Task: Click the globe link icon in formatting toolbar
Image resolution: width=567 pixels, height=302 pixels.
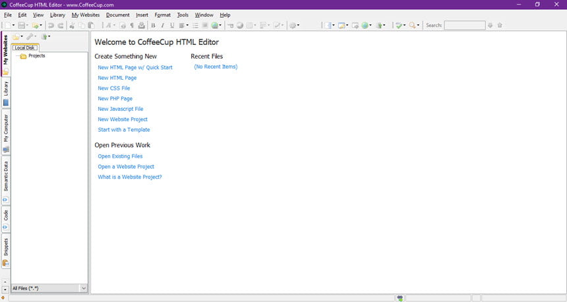Action: coord(215,25)
